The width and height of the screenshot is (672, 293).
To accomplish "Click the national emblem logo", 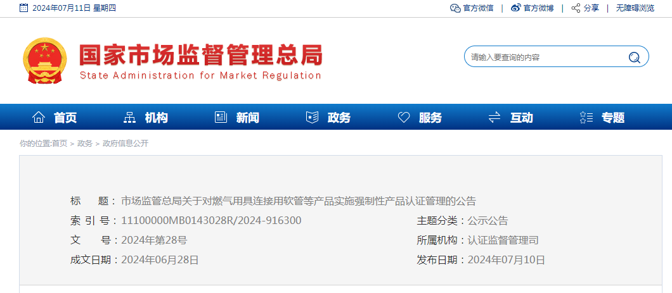I will (x=44, y=60).
